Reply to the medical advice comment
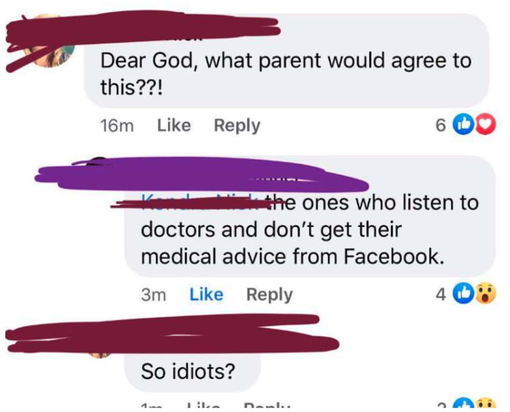The height and width of the screenshot is (412, 510). [269, 295]
